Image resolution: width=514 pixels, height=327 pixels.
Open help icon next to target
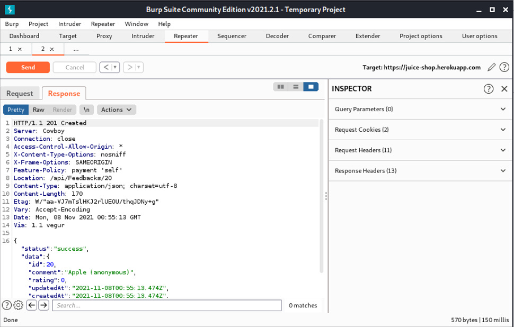tap(504, 67)
